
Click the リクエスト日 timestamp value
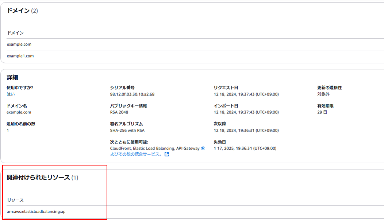pyautogui.click(x=246, y=94)
